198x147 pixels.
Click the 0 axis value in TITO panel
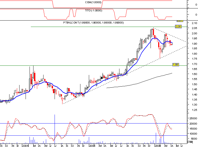pyautogui.click(x=196, y=15)
